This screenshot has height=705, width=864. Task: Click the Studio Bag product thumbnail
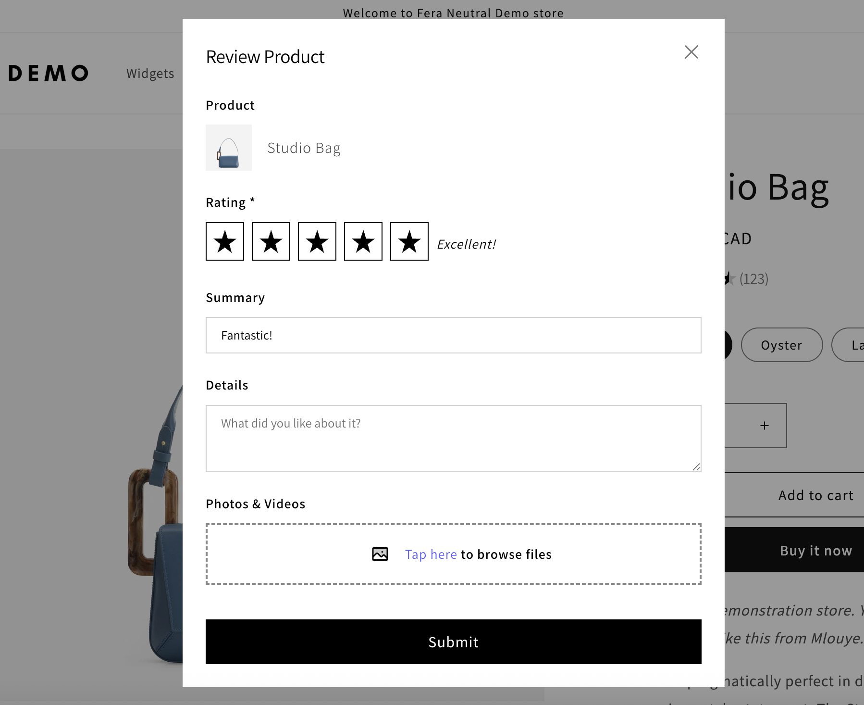(x=229, y=148)
